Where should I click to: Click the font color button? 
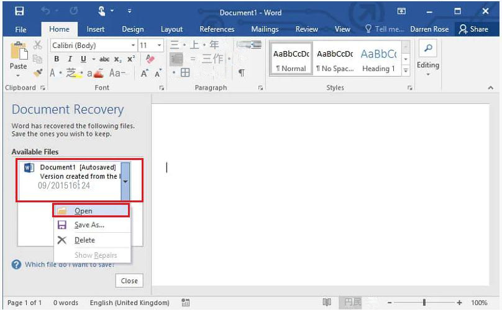click(x=95, y=73)
